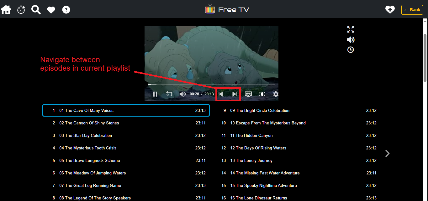Play 13 The Lonely Journey
The image size is (428, 201).
coord(297,160)
